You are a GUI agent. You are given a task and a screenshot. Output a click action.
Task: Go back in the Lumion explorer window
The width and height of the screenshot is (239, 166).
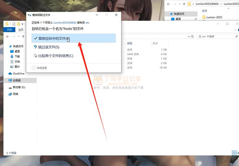(x=168, y=4)
